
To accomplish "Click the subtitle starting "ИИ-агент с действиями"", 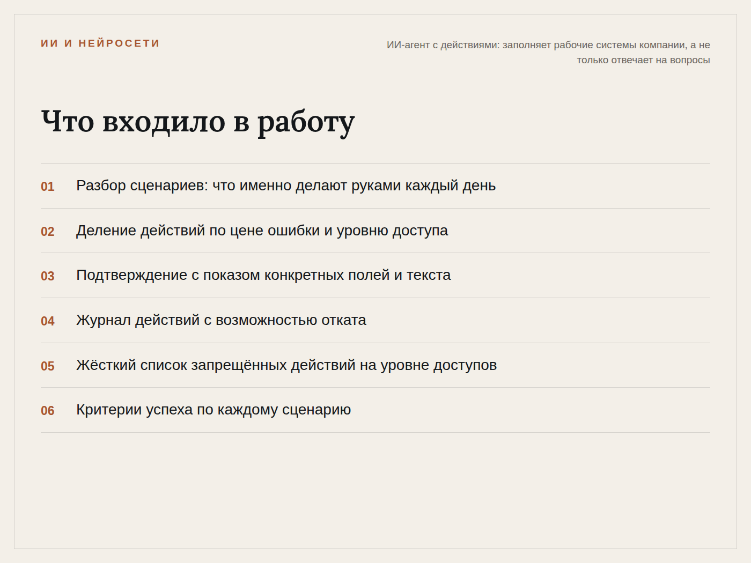I will [548, 53].
